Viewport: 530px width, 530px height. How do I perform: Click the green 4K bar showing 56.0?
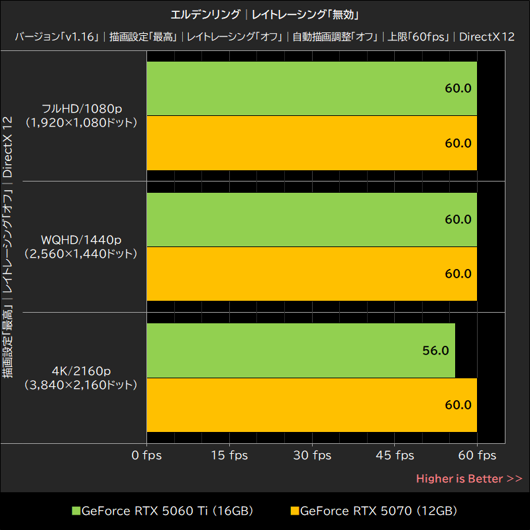301,350
